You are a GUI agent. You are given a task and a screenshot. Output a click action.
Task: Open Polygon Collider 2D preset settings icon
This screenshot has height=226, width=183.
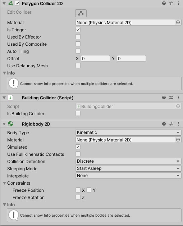[x=171, y=3]
